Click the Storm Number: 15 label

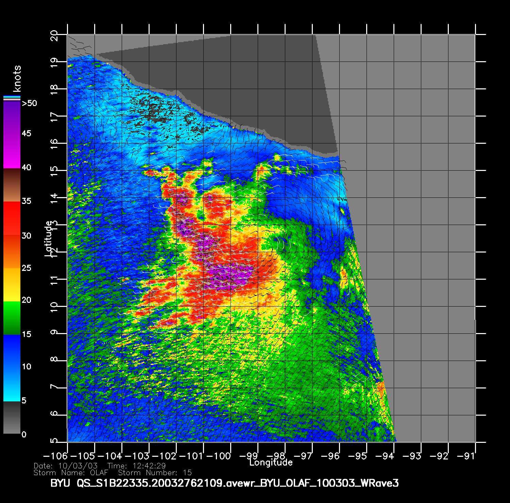coord(155,473)
